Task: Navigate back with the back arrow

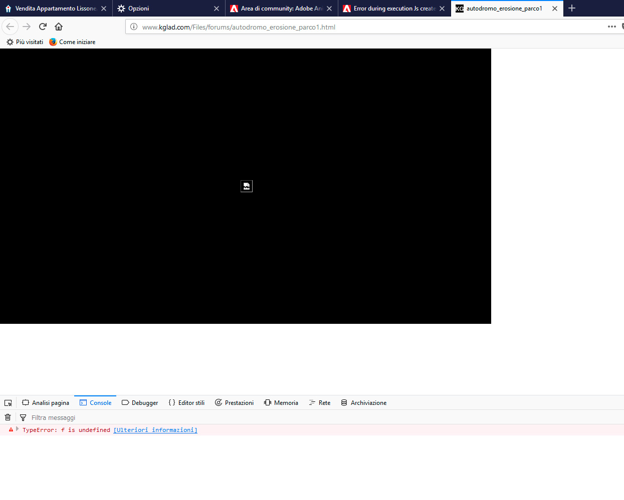Action: click(10, 27)
